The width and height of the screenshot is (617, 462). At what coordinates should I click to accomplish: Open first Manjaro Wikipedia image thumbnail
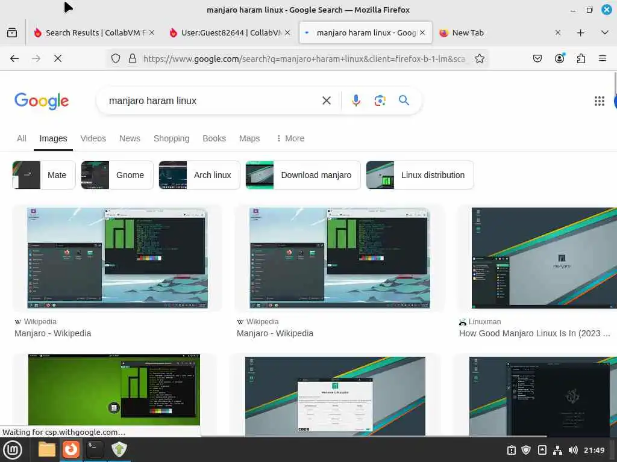[117, 257]
